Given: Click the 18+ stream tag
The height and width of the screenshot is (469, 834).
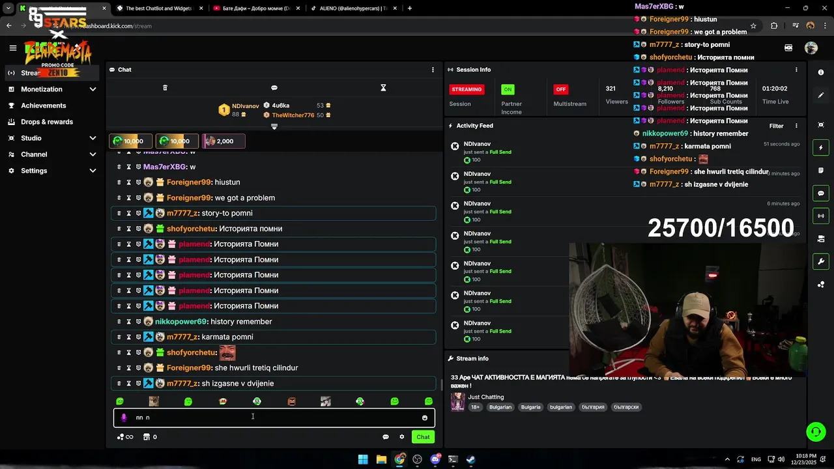Looking at the screenshot, I should click(x=475, y=407).
